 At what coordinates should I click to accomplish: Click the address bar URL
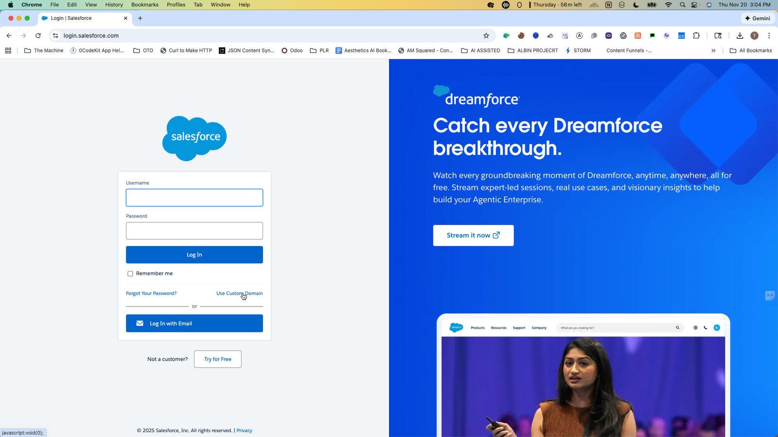tap(91, 35)
